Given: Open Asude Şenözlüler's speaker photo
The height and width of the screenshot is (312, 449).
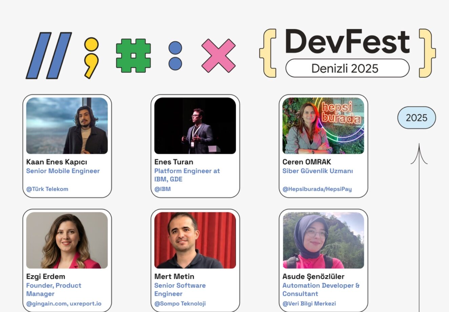Looking at the screenshot, I should [x=323, y=240].
